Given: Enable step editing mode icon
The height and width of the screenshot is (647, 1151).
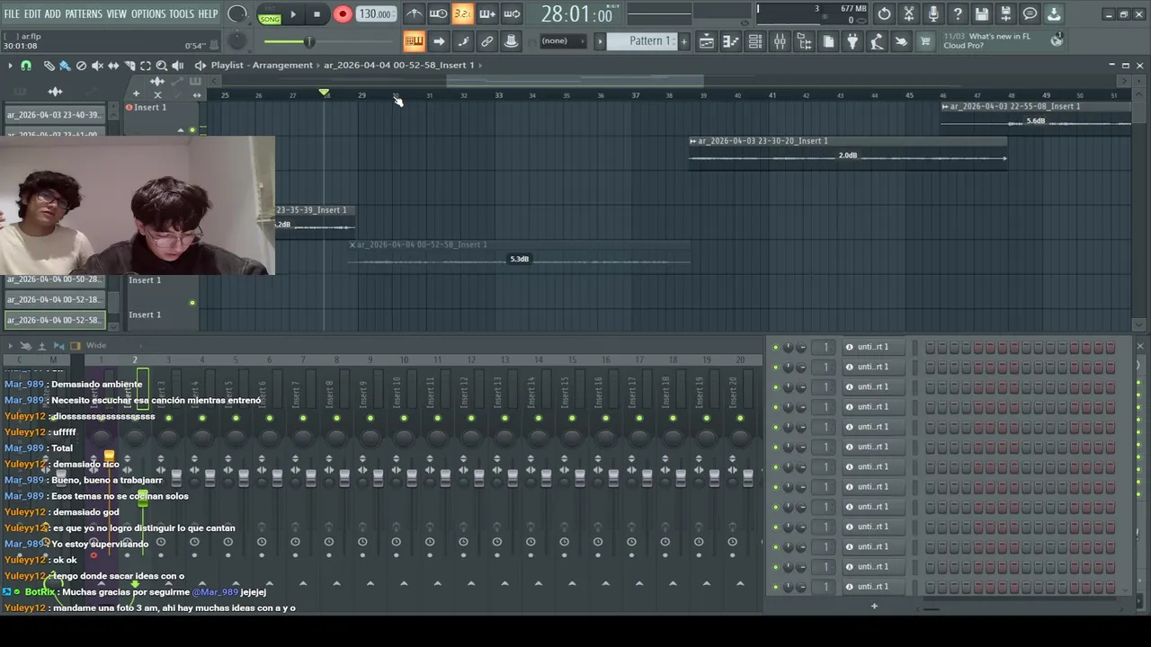Looking at the screenshot, I should [x=462, y=41].
